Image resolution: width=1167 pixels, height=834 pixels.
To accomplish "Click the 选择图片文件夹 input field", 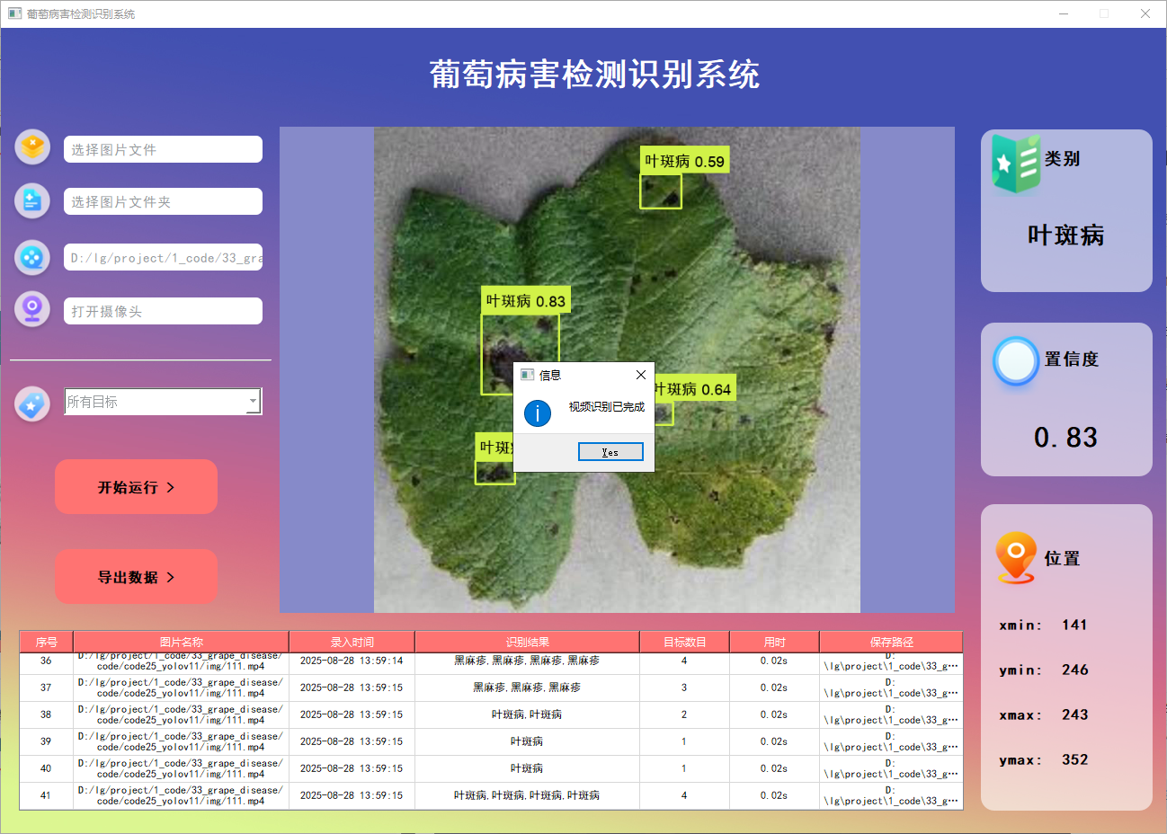I will pos(163,201).
